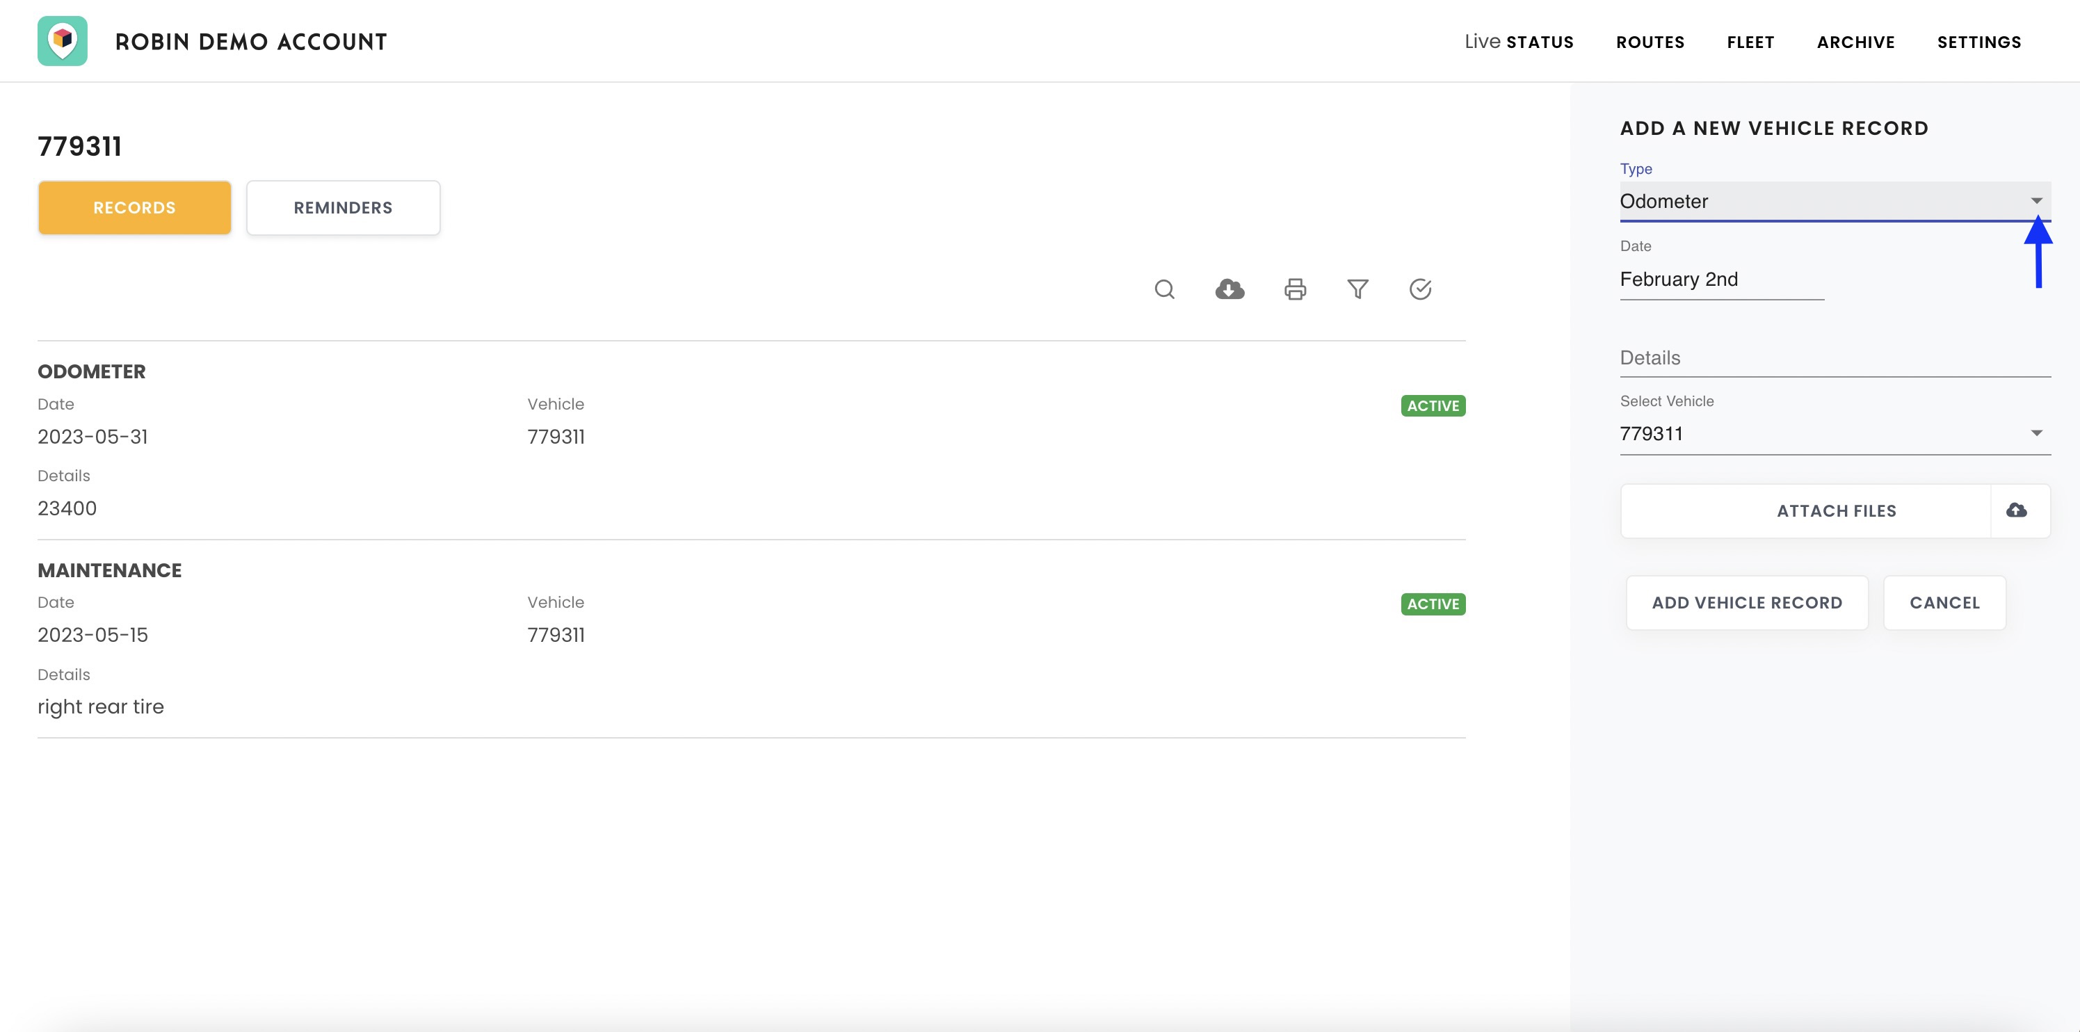This screenshot has height=1032, width=2080.
Task: Open the Archive menu item
Action: [1855, 42]
